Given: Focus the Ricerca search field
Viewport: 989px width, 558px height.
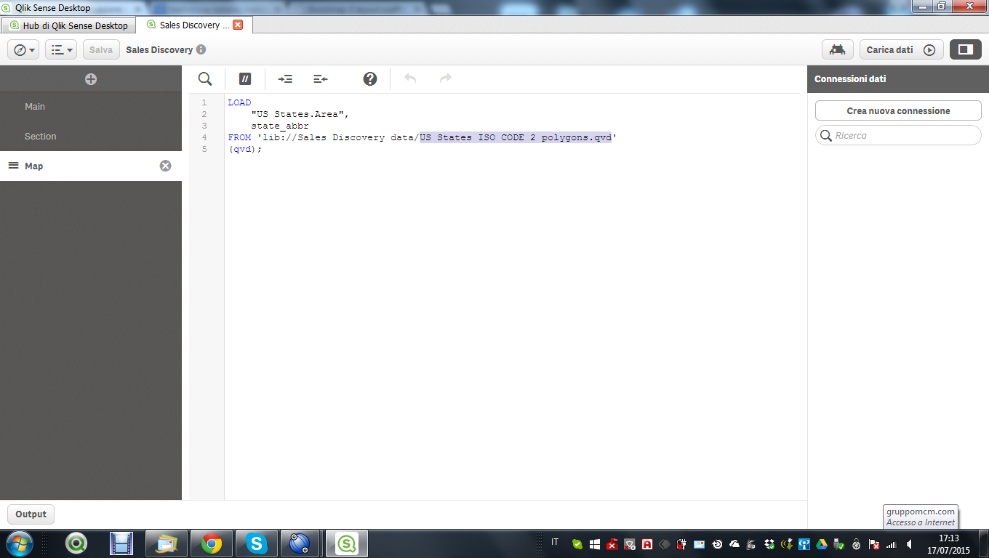Looking at the screenshot, I should [898, 135].
